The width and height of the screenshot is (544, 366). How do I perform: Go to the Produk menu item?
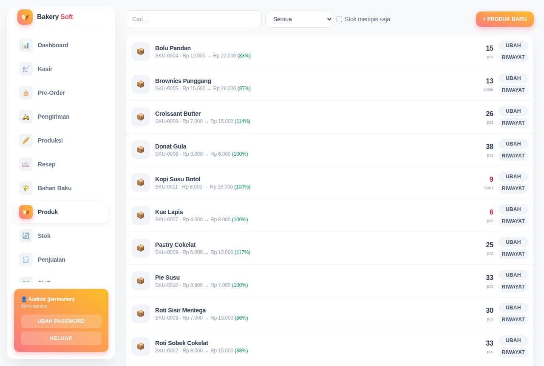coord(61,212)
